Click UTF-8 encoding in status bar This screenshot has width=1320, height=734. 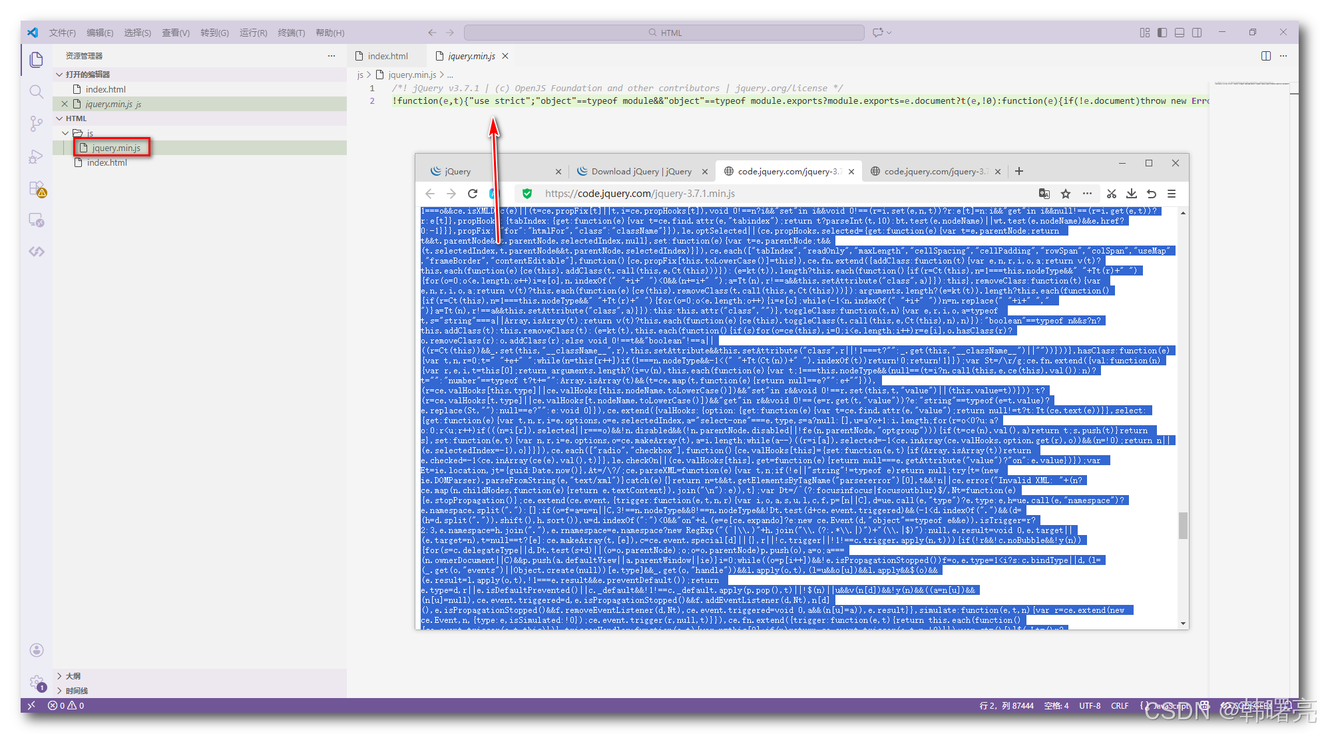pos(1090,706)
